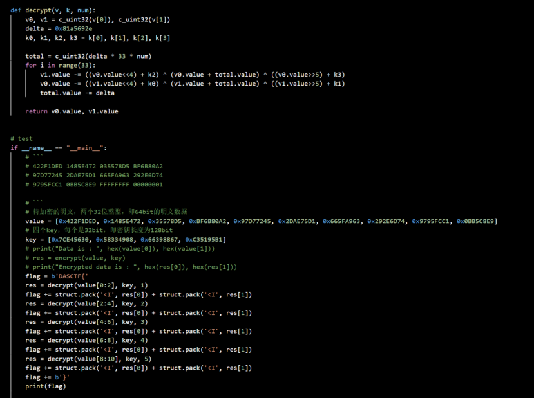Click the Chinese comment mentioning 64bit
This screenshot has height=398, width=534.
pos(106,212)
